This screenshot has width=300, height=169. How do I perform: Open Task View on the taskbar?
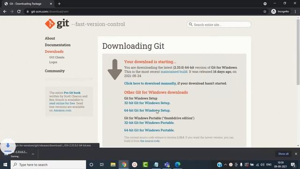102,165
